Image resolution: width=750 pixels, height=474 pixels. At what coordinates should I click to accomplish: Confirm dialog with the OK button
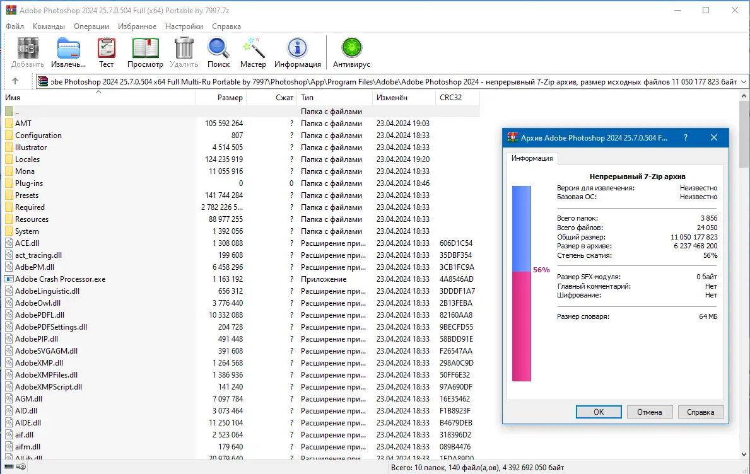point(598,411)
